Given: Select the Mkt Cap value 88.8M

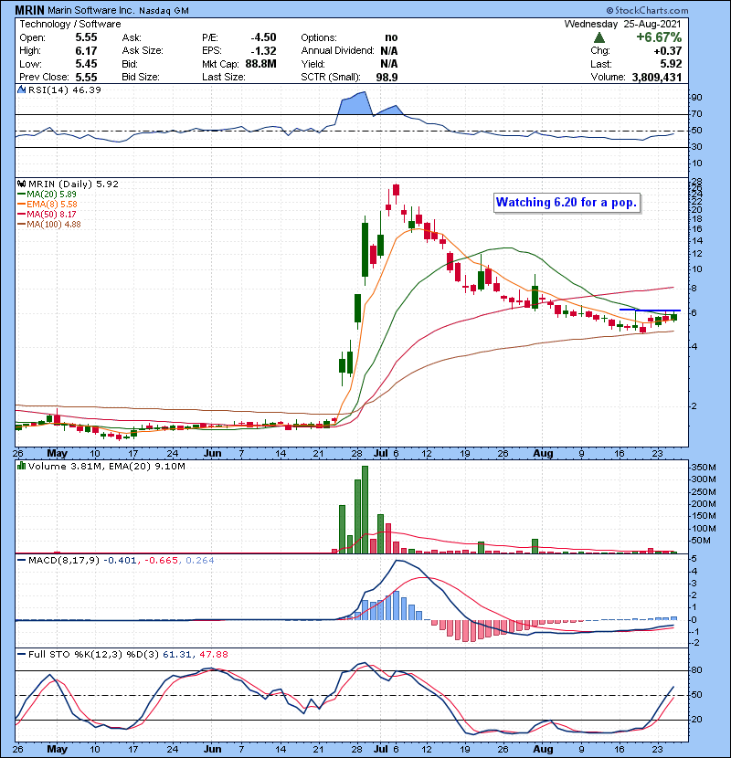Looking at the screenshot, I should (x=260, y=64).
